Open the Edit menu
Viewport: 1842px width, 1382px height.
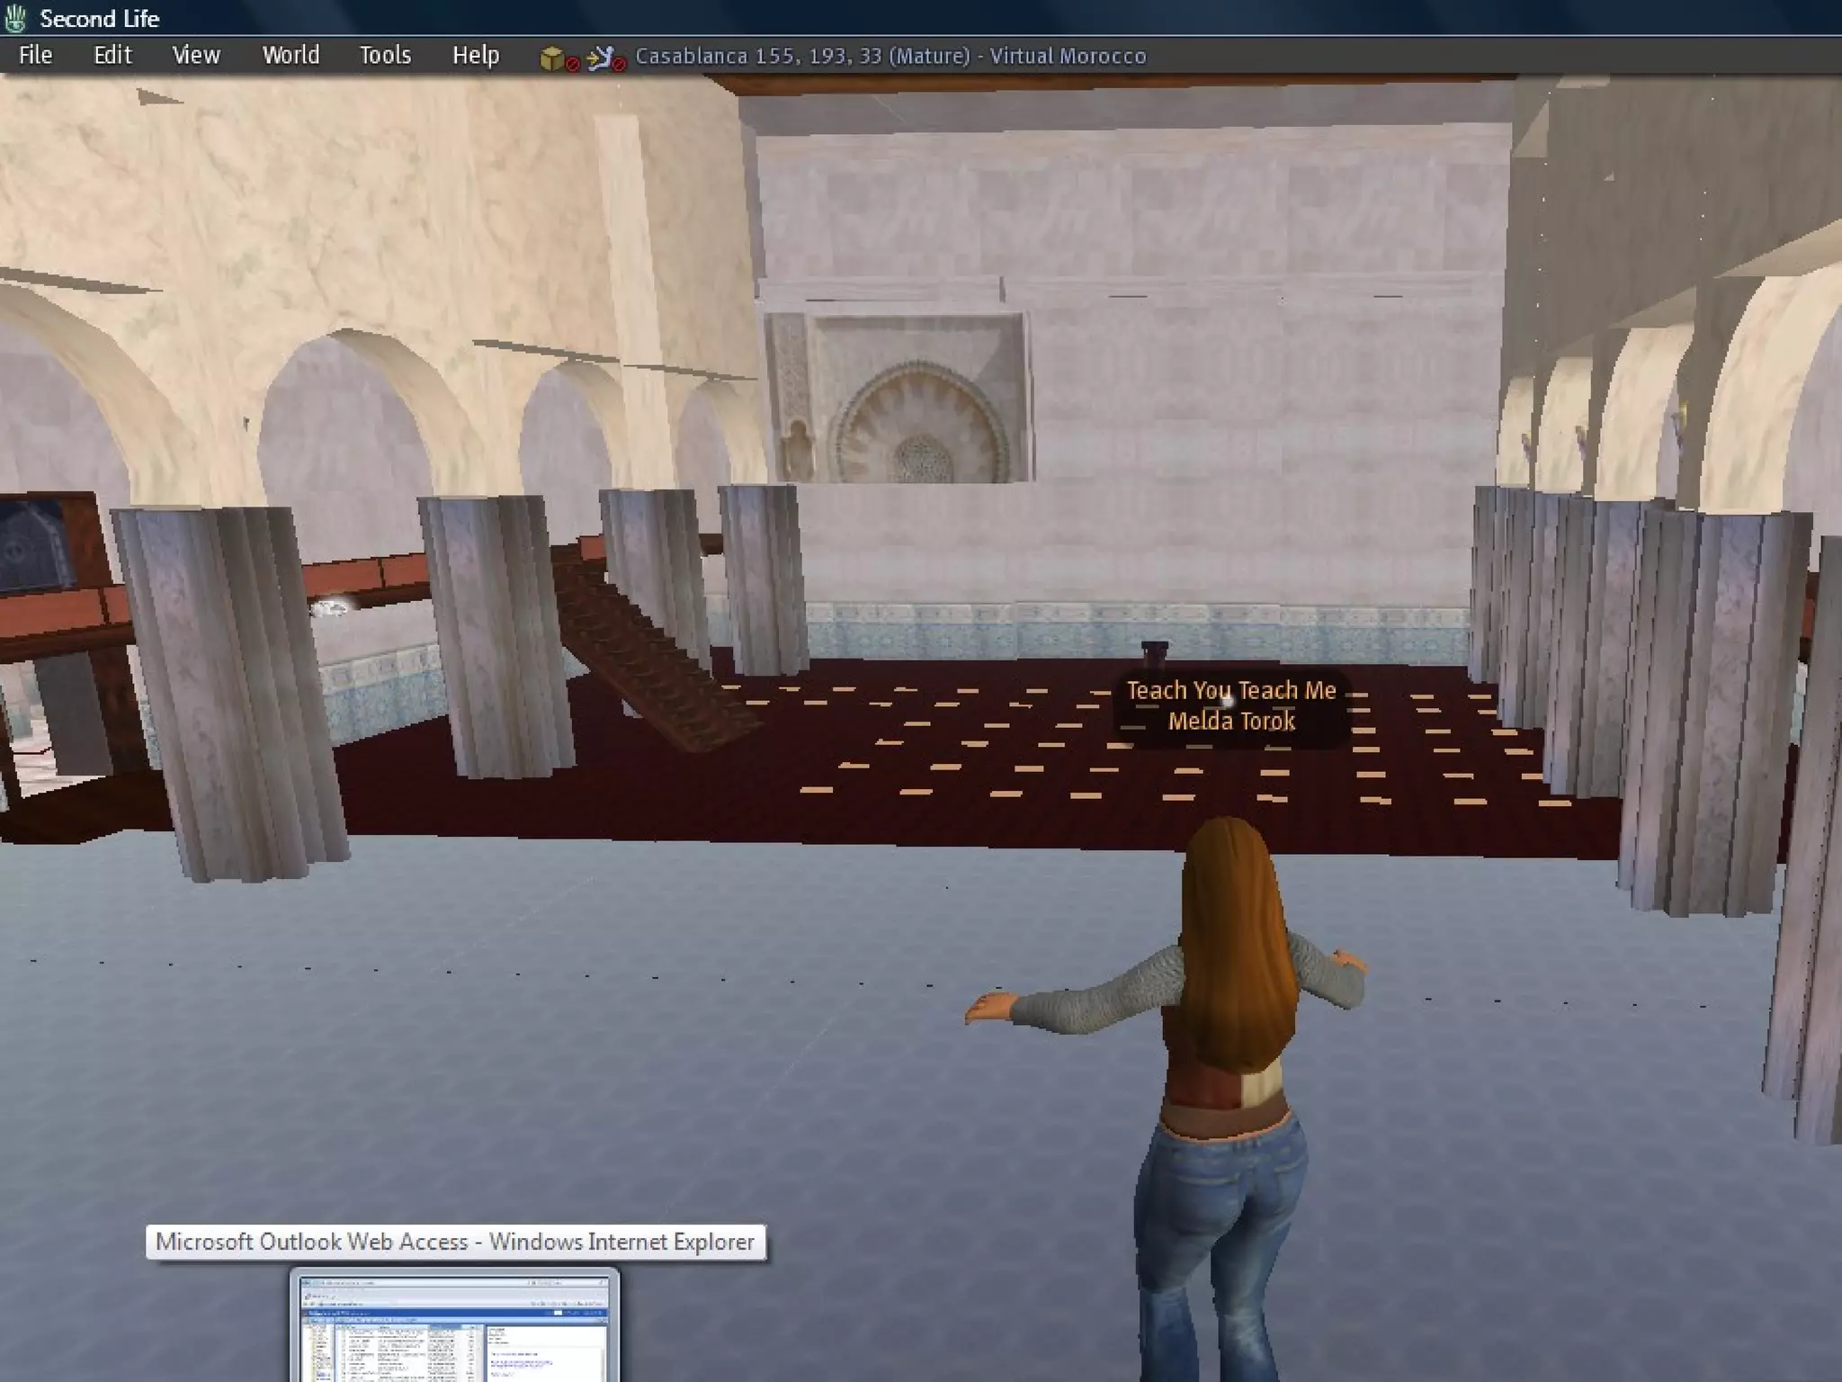coord(112,56)
